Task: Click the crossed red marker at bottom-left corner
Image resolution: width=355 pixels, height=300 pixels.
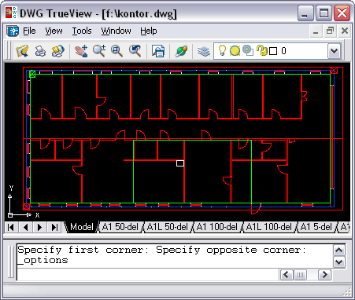Action: tap(27, 207)
